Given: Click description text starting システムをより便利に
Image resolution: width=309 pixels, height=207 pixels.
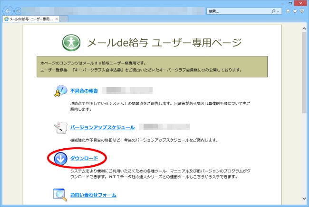Looking at the screenshot, I should pos(160,174).
